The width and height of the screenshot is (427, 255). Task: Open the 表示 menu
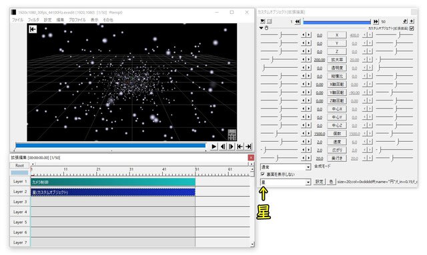coord(94,20)
